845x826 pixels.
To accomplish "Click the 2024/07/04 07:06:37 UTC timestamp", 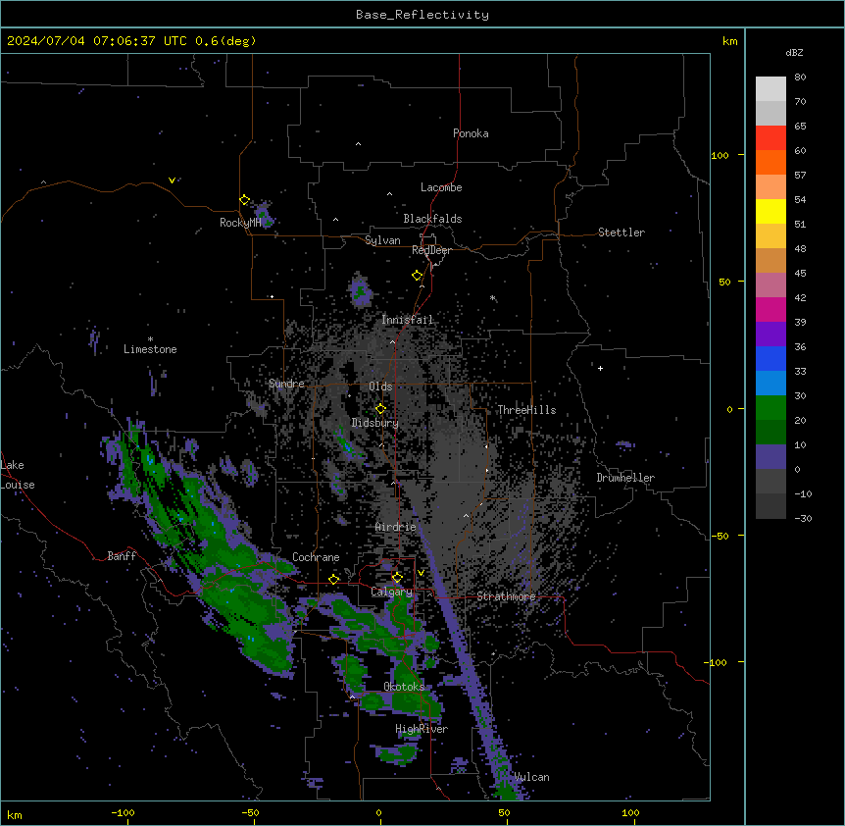I will pos(97,41).
